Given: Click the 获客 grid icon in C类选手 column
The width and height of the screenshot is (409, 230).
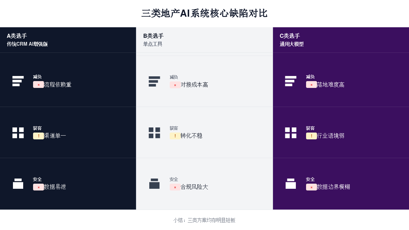Looking at the screenshot, I should point(291,133).
